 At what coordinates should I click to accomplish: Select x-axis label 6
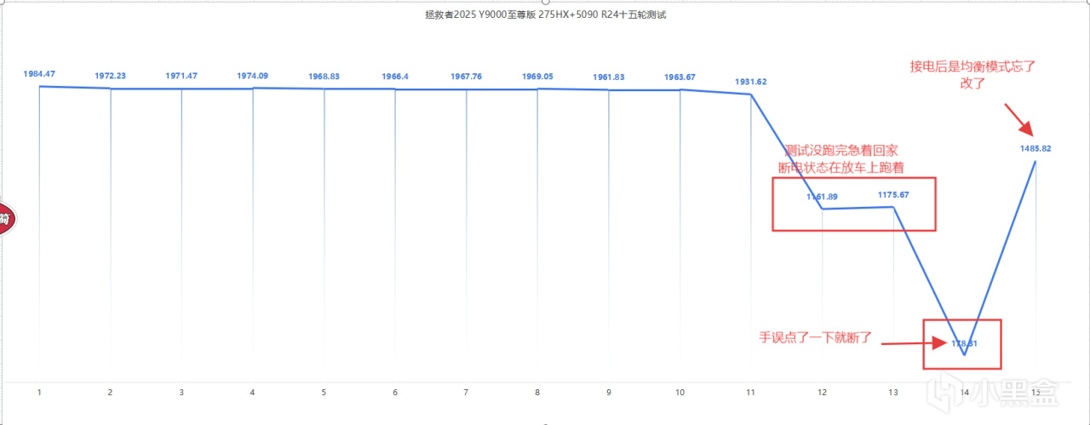point(395,393)
